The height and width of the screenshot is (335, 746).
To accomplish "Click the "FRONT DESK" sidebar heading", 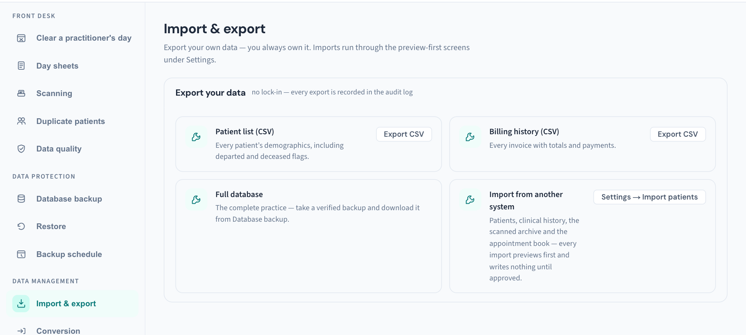I will click(34, 16).
